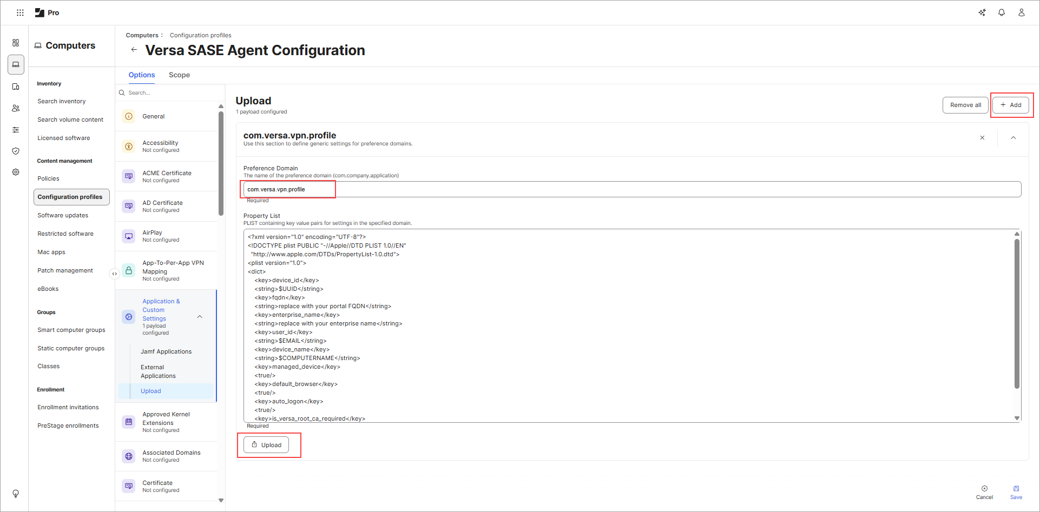Open the dashboard icon in the left rail

click(16, 43)
